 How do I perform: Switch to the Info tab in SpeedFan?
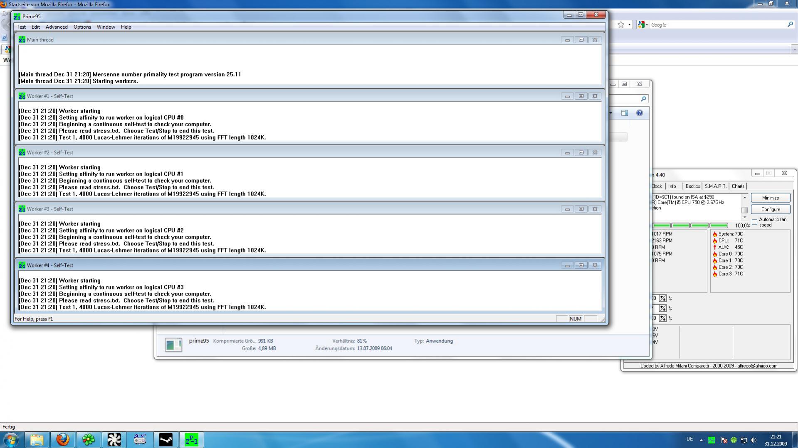pos(672,186)
